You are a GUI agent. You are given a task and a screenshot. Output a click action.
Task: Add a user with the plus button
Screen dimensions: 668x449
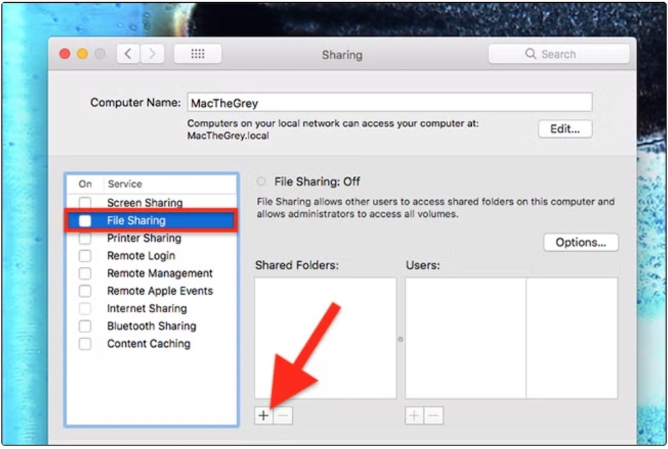tap(414, 416)
